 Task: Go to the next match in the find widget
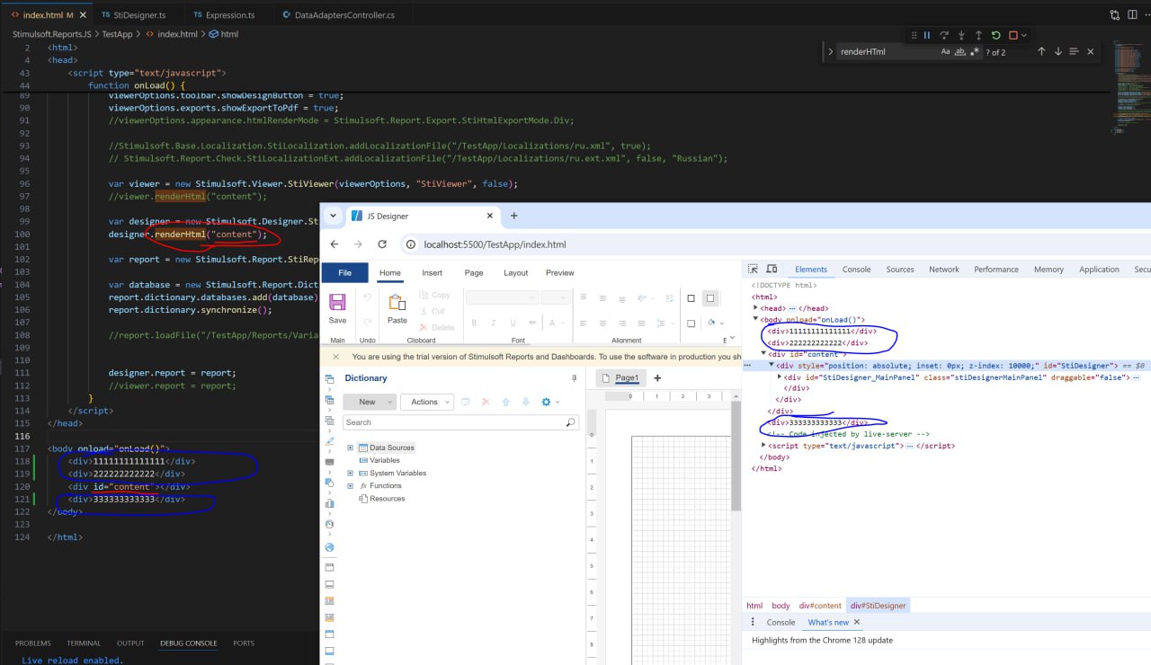[x=1058, y=52]
